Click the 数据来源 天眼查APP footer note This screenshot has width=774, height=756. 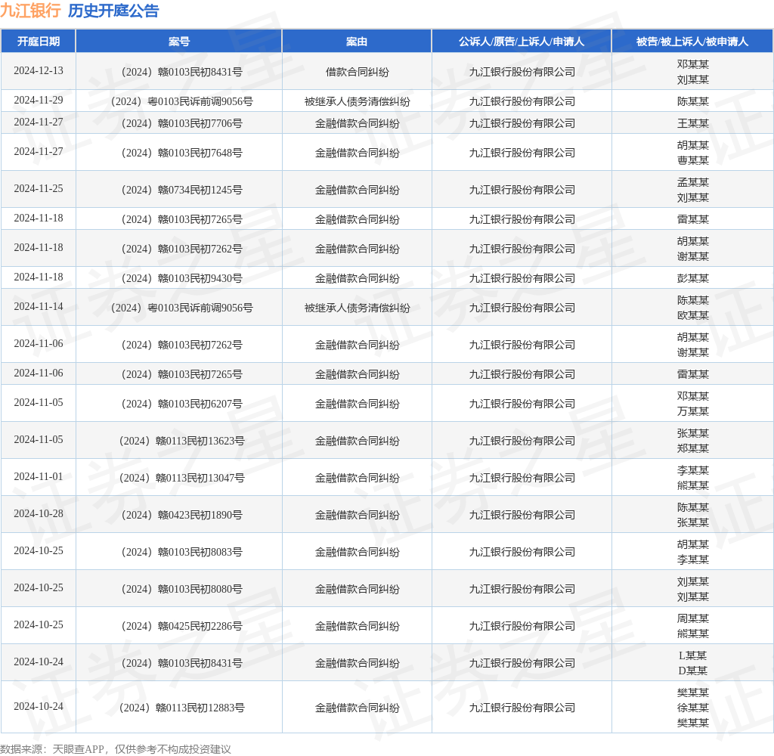pyautogui.click(x=116, y=749)
